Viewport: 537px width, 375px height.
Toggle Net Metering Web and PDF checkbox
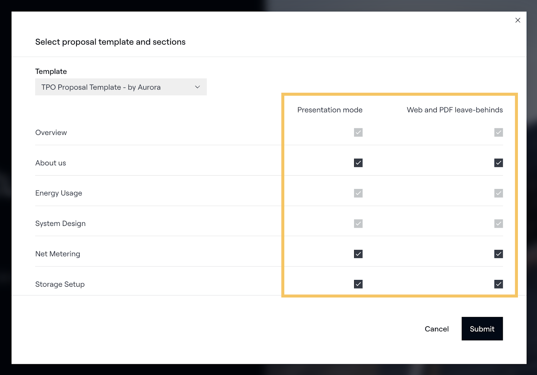coord(498,254)
